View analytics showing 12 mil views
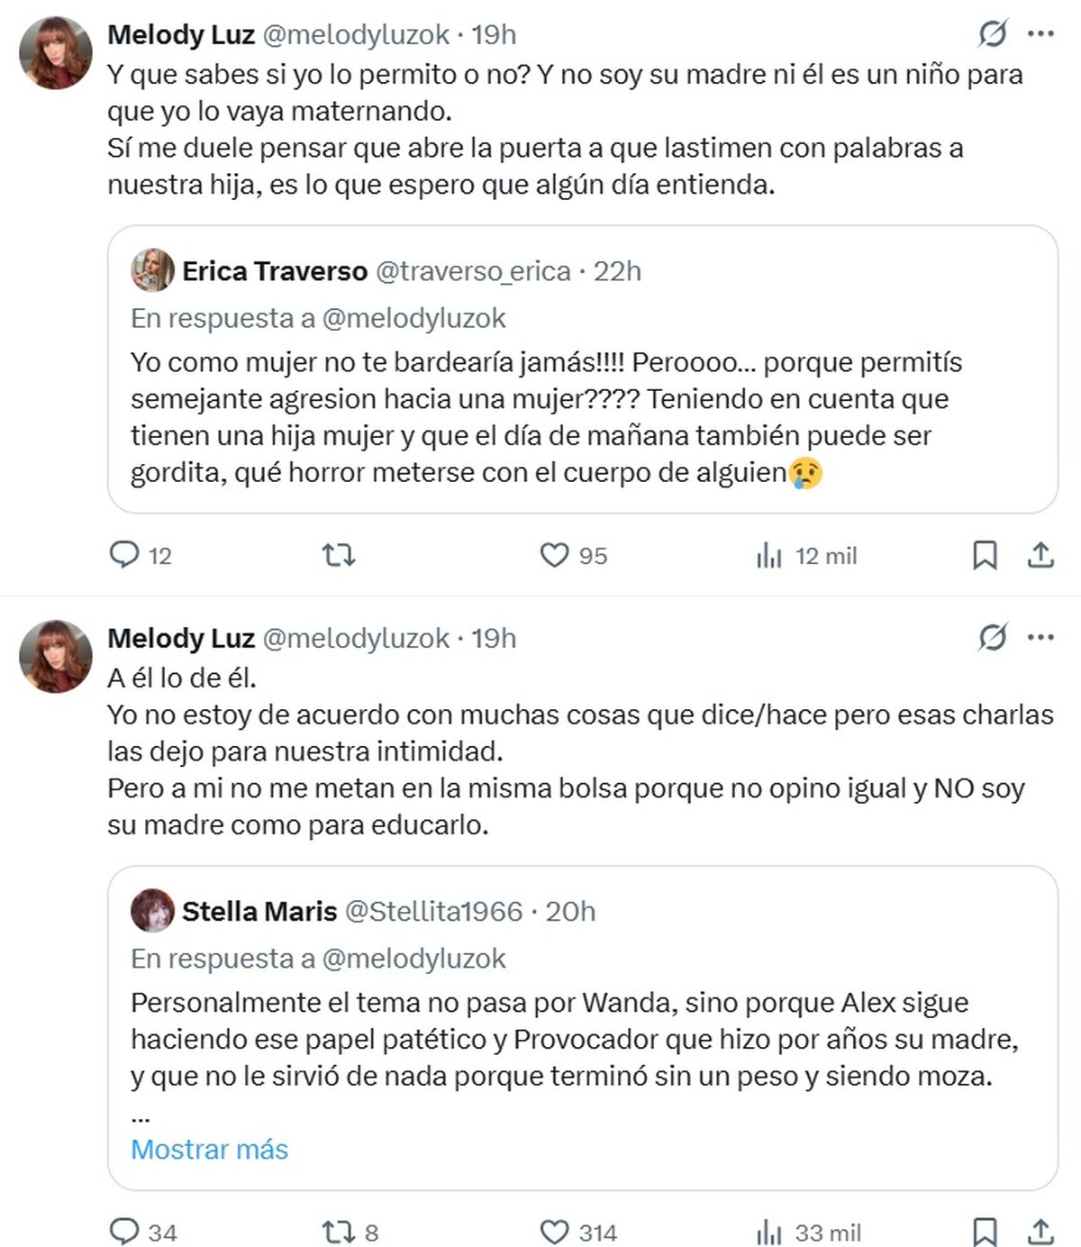 coord(768,555)
